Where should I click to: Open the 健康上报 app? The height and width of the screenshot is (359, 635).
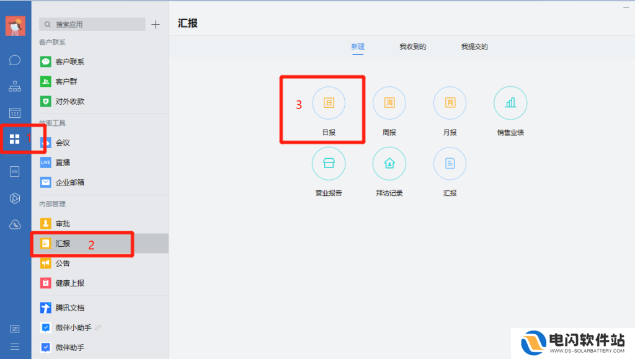100,283
